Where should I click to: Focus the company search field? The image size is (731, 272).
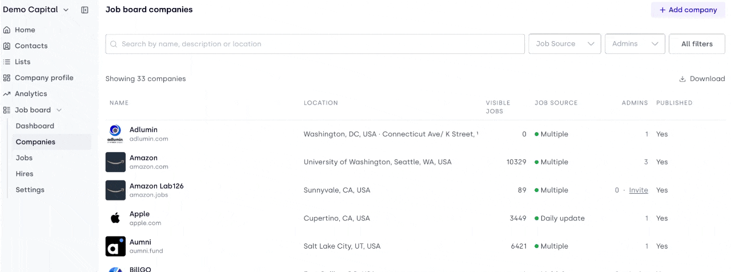pyautogui.click(x=315, y=44)
